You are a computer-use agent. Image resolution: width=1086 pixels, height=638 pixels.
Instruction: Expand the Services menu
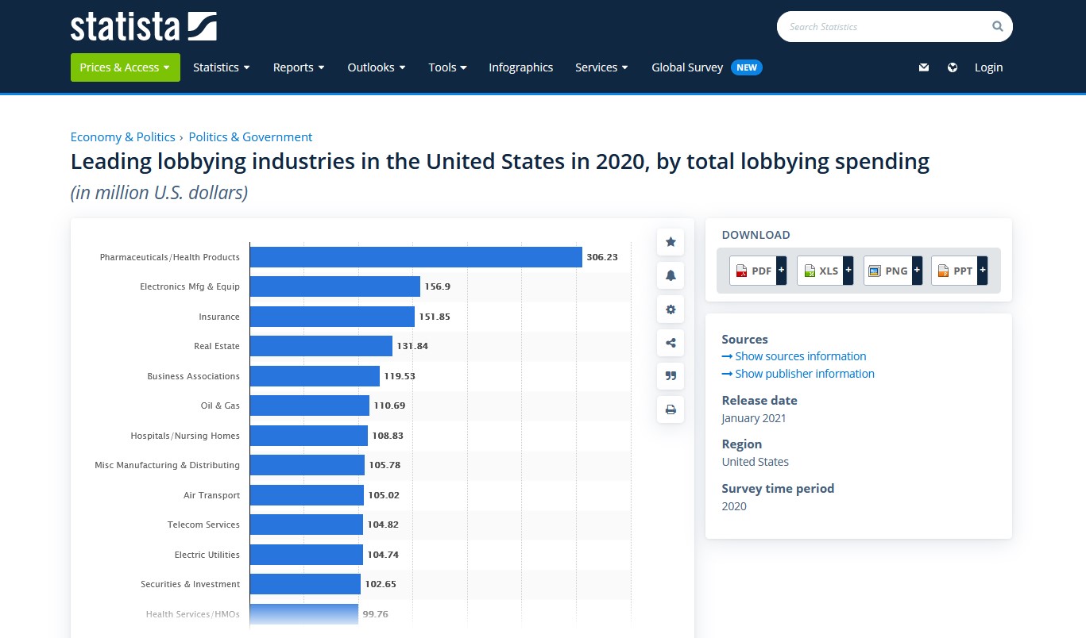pos(601,67)
